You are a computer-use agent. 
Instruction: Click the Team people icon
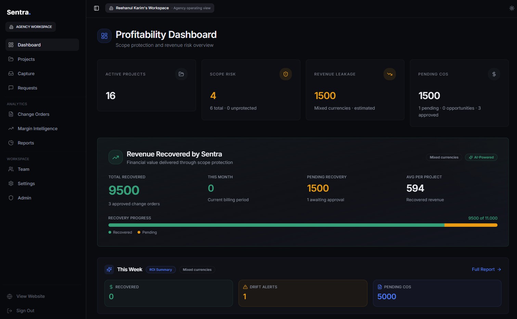click(x=11, y=169)
